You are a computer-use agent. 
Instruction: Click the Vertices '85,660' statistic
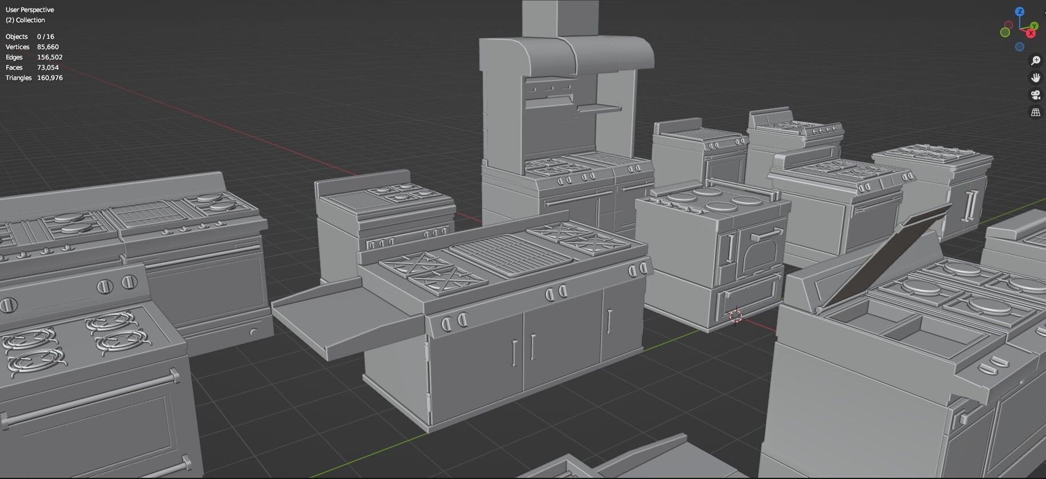click(48, 47)
